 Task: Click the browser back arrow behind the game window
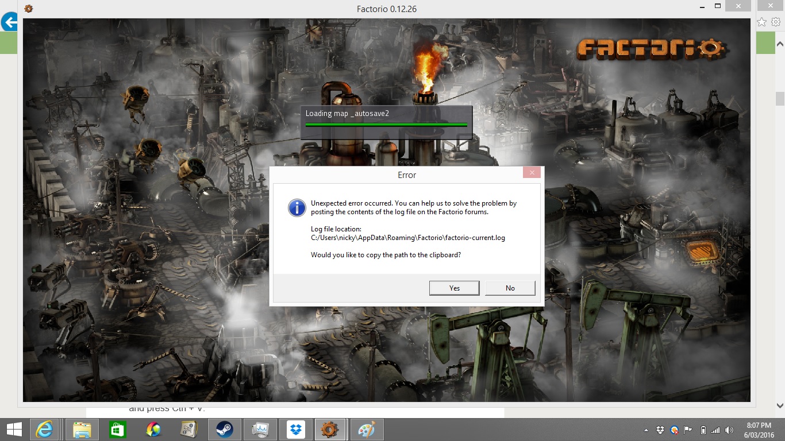pyautogui.click(x=9, y=23)
